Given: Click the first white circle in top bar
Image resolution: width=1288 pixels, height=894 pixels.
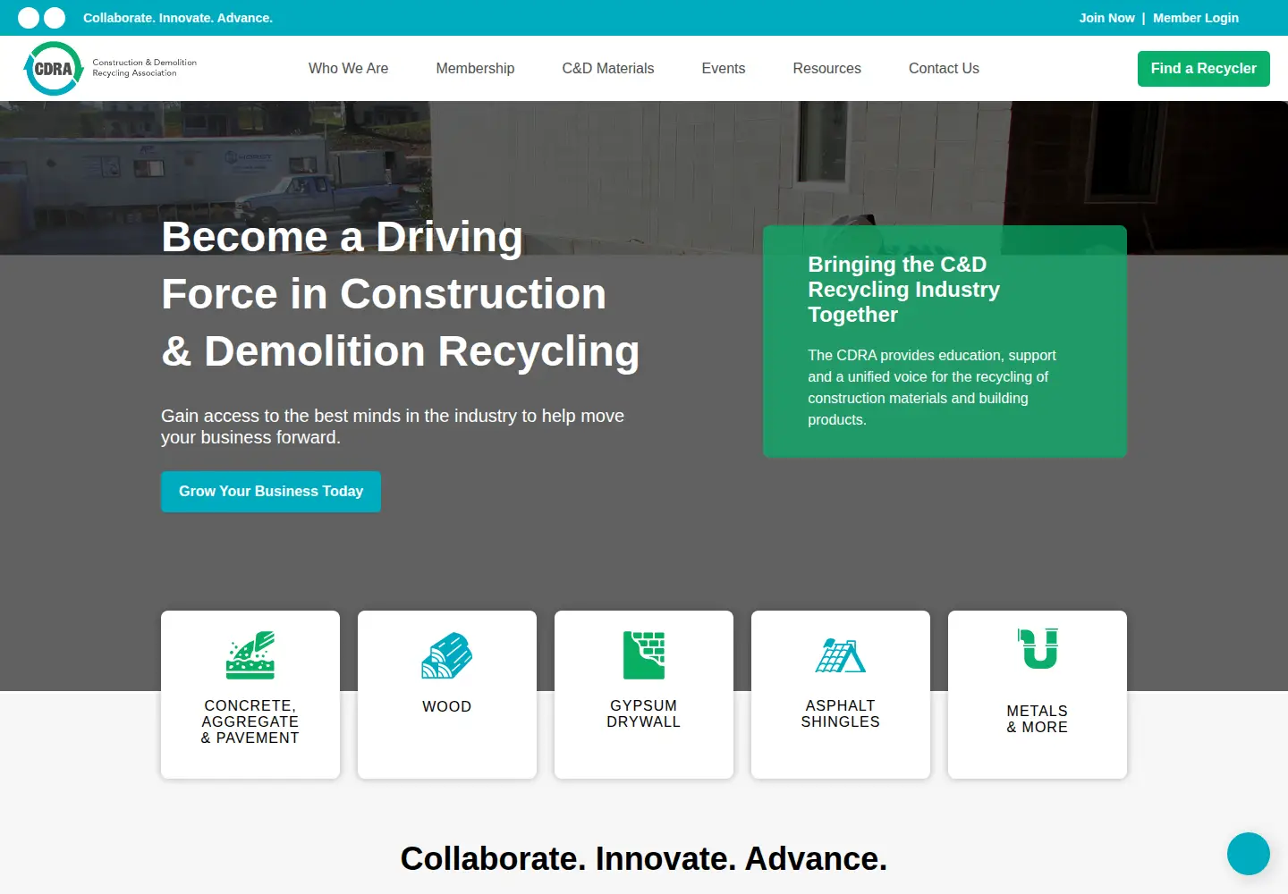Looking at the screenshot, I should pyautogui.click(x=29, y=18).
